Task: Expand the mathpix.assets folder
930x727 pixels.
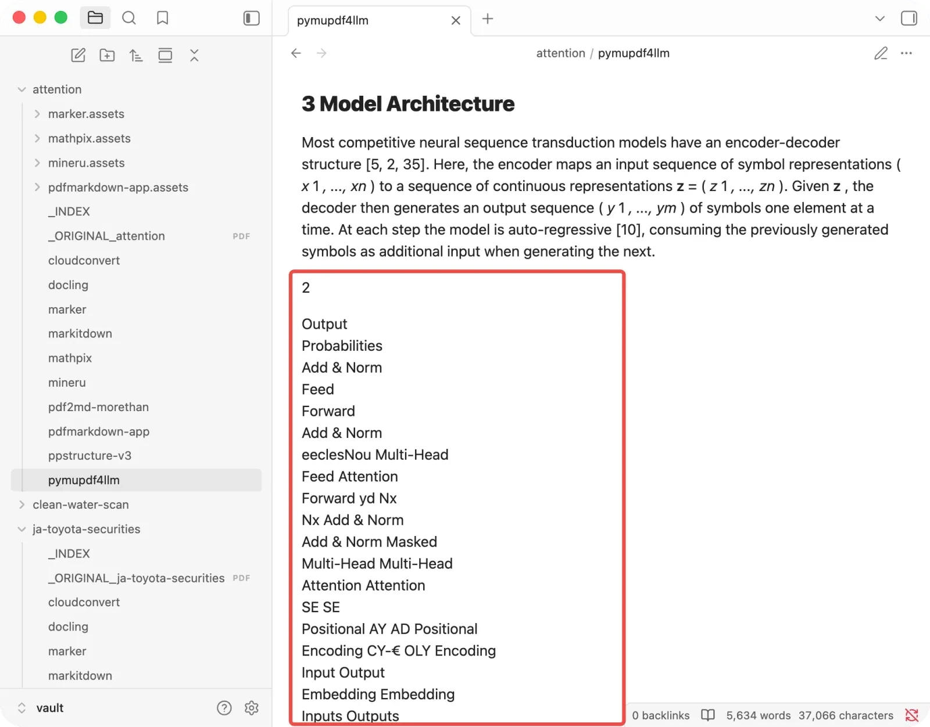Action: (x=37, y=138)
